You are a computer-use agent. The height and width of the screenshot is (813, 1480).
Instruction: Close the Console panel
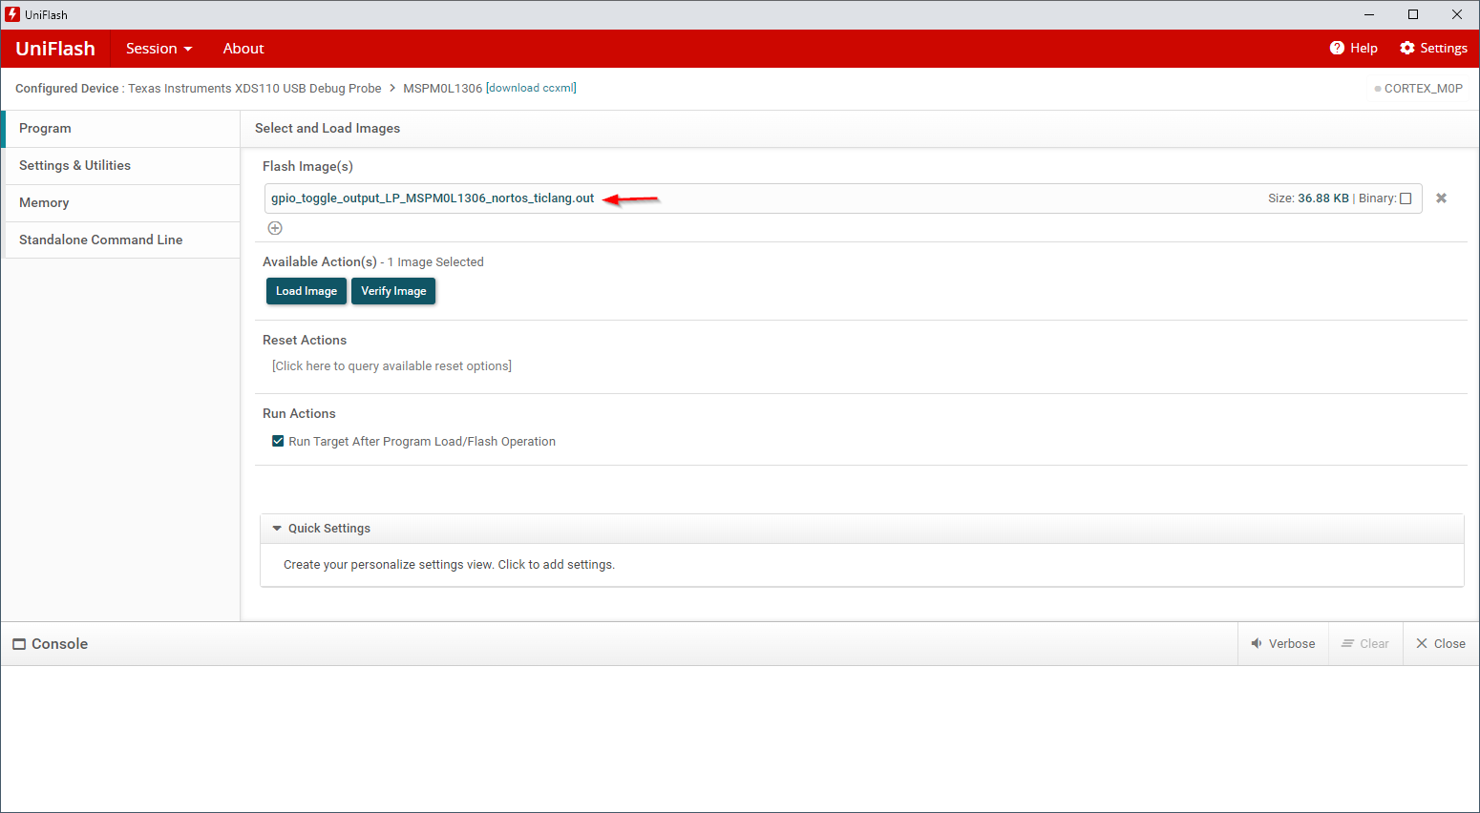point(1441,644)
